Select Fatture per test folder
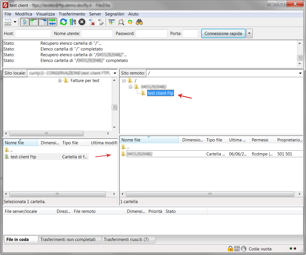The image size is (306, 255). point(85,81)
